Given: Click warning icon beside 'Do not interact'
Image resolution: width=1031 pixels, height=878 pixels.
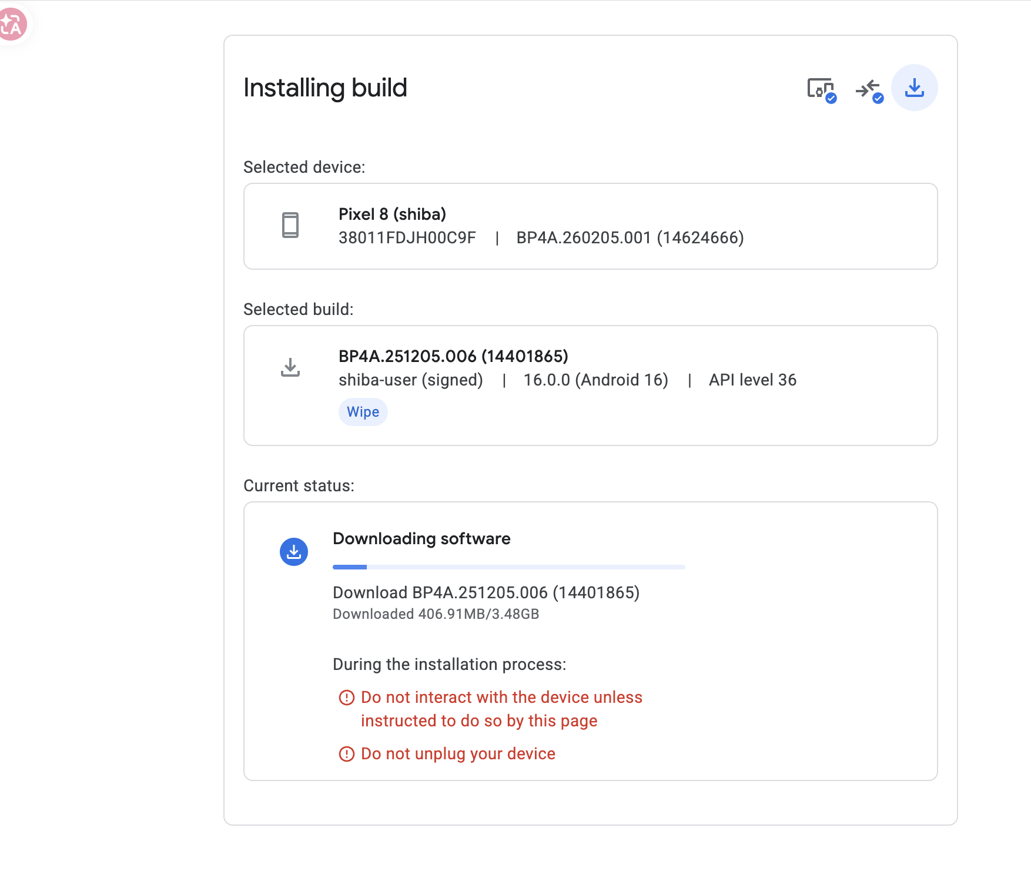Looking at the screenshot, I should [x=347, y=698].
